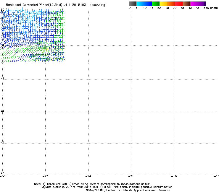This screenshot has height=192, width=219.
Task: Click the 'NOAA/NESDIS/Center for Satellite Applications and Research' credit
Action: [128, 190]
